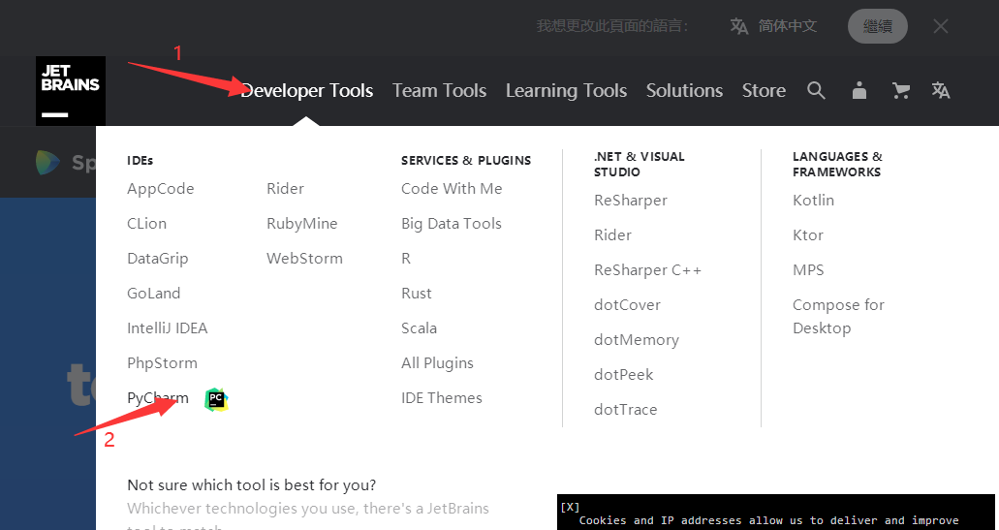The height and width of the screenshot is (530, 999).
Task: Open ReSharper C++ link
Action: point(648,270)
